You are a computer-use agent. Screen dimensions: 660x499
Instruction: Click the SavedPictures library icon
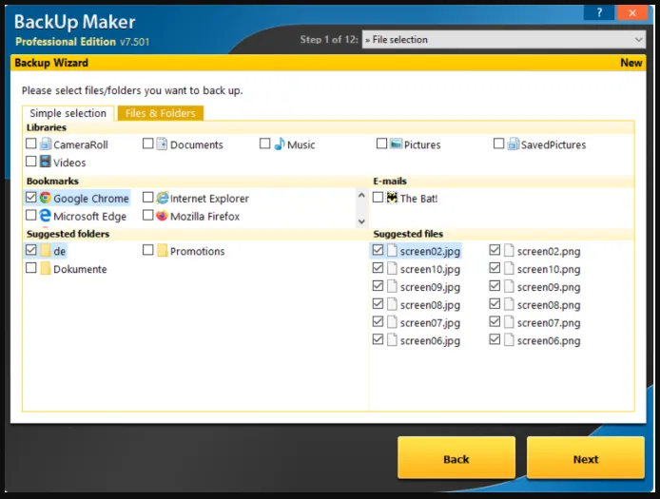coord(513,144)
